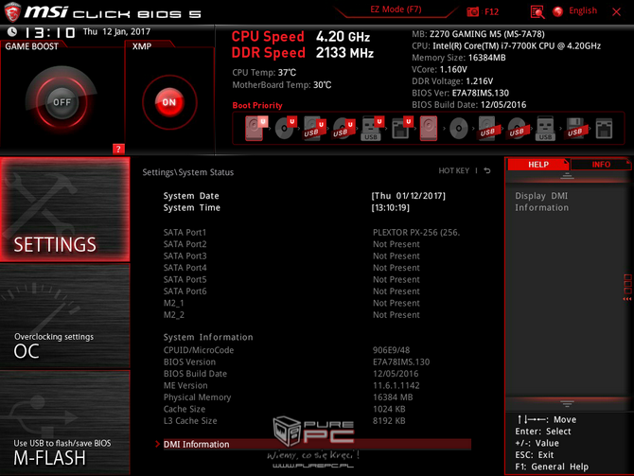Click the L3 Cache Size label
This screenshot has height=476, width=634.
pyautogui.click(x=190, y=420)
